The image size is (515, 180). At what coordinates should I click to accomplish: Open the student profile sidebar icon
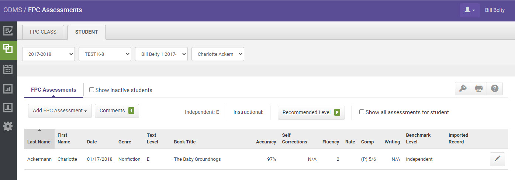coord(8,108)
